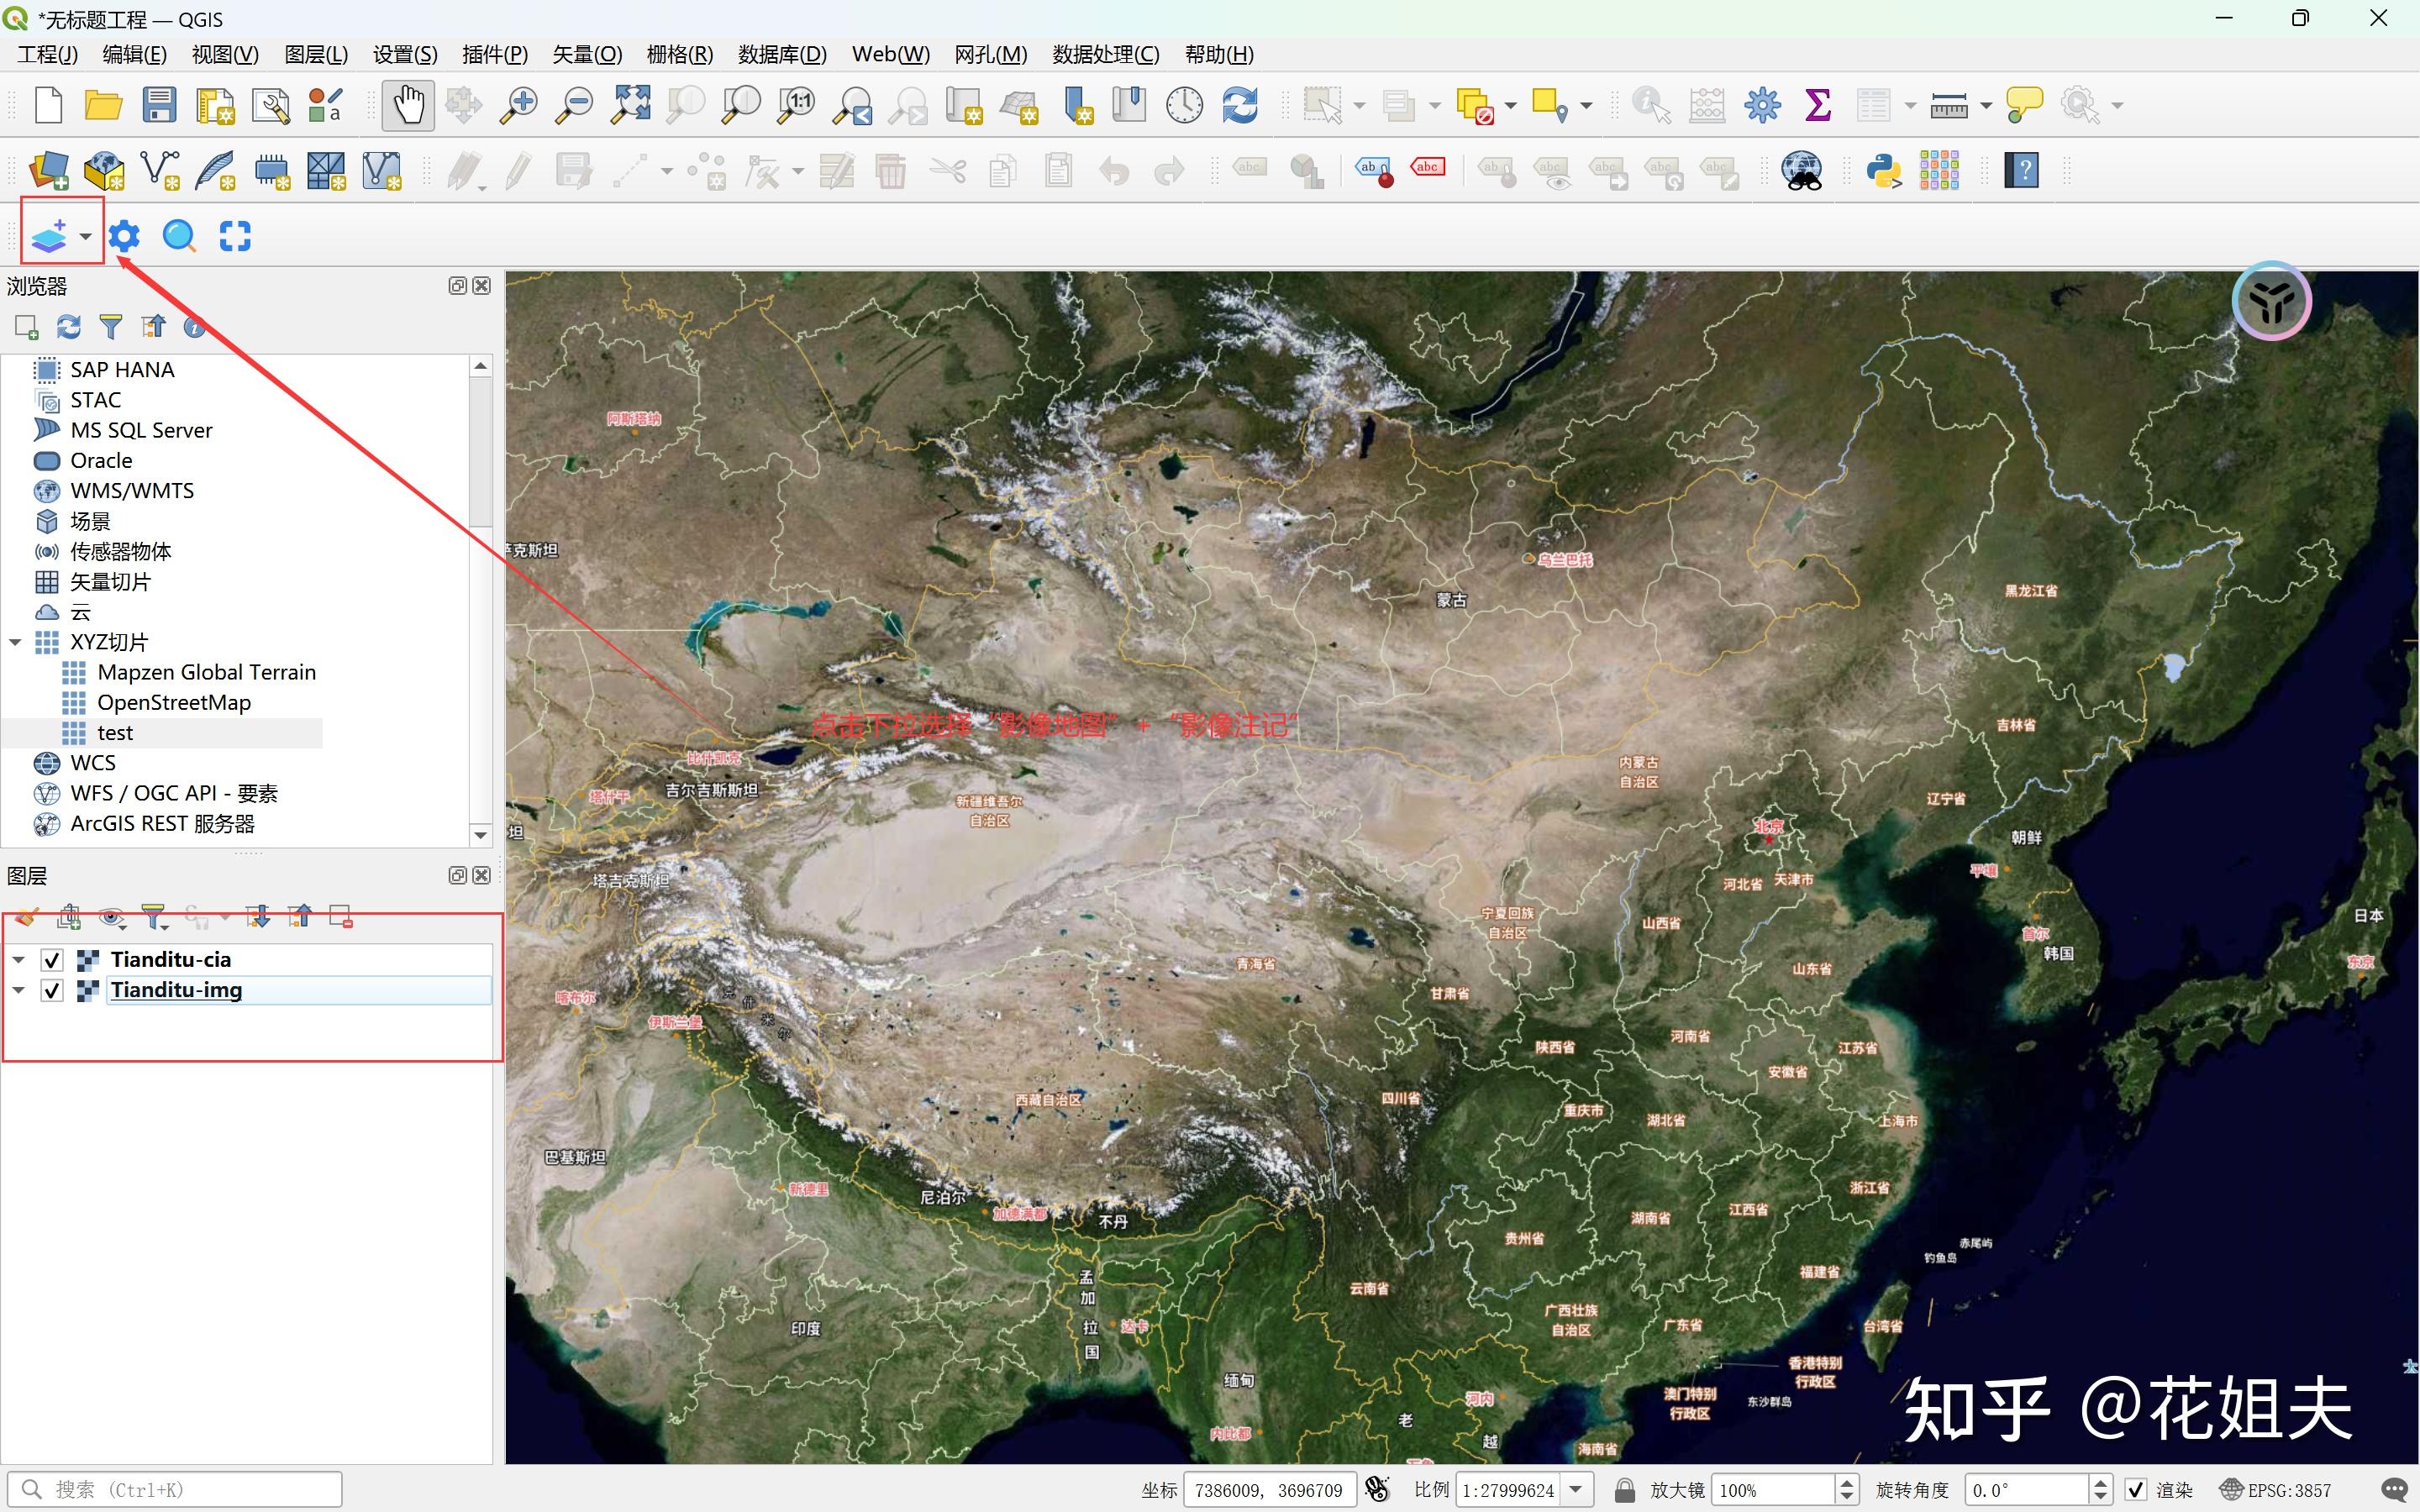The height and width of the screenshot is (1512, 2420).
Task: Refresh the map canvas
Action: pos(1240,105)
